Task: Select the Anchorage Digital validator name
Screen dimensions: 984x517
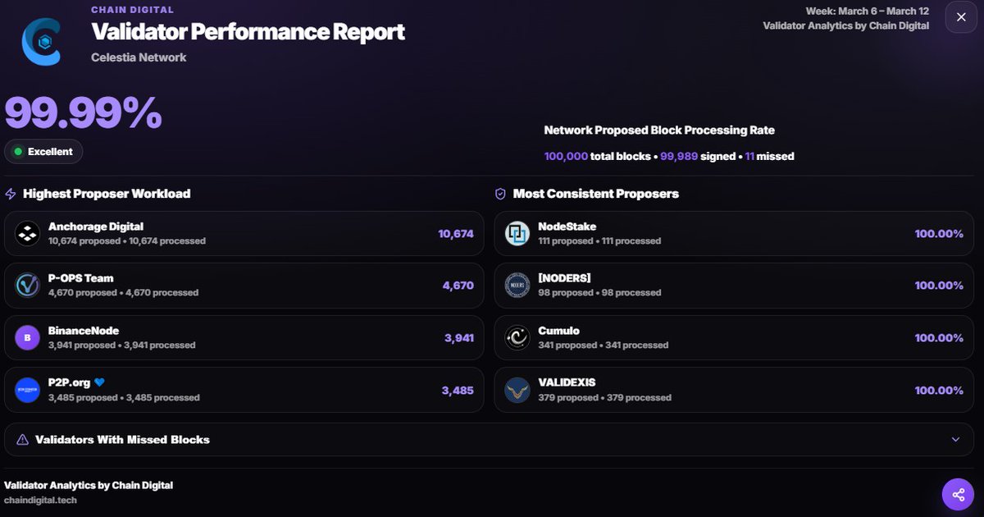Action: [96, 226]
